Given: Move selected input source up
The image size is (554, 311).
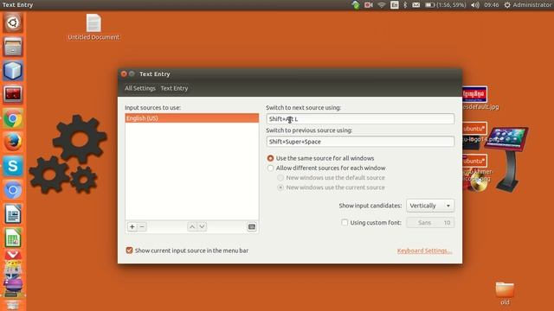Looking at the screenshot, I should [x=192, y=226].
